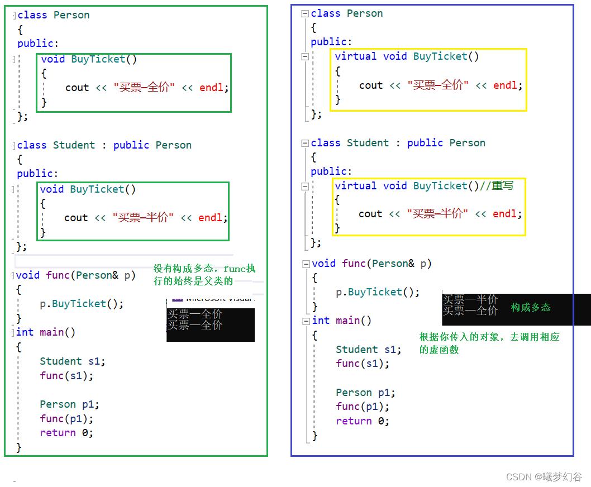Click non-virtual 'void BuyTicket()' in class Student
The image size is (591, 487).
(x=88, y=189)
